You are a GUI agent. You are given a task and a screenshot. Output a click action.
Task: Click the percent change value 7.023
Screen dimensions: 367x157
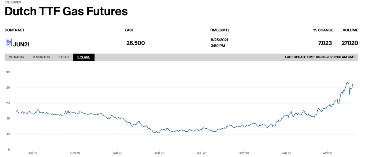coord(325,43)
